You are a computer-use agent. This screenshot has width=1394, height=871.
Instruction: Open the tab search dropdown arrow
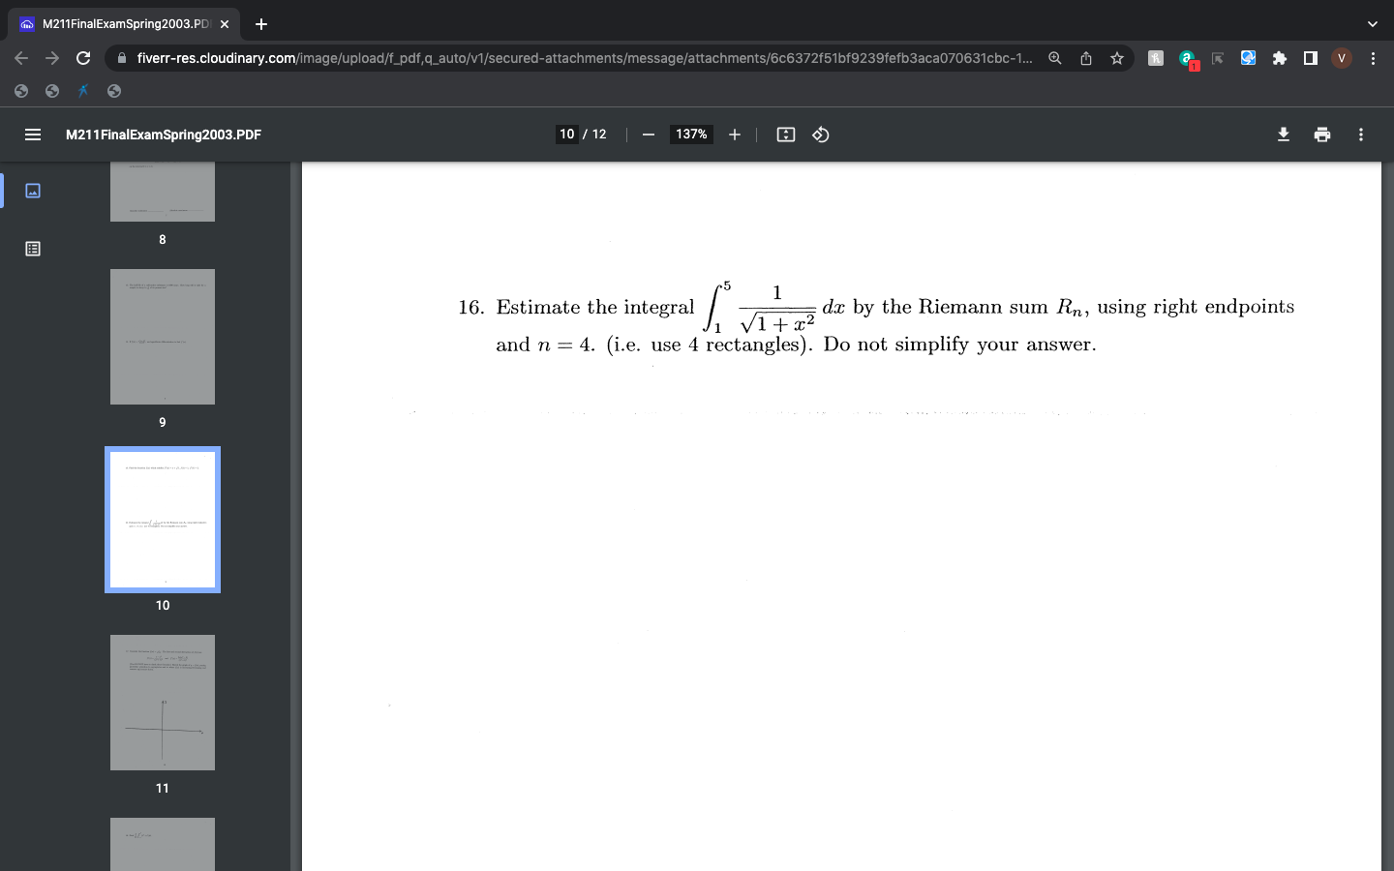(x=1372, y=24)
